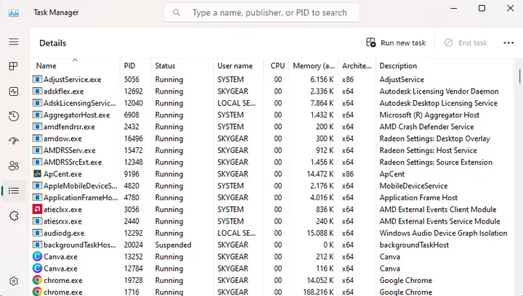The width and height of the screenshot is (523, 296).
Task: Open the Performance page icon
Action: pyautogui.click(x=14, y=91)
